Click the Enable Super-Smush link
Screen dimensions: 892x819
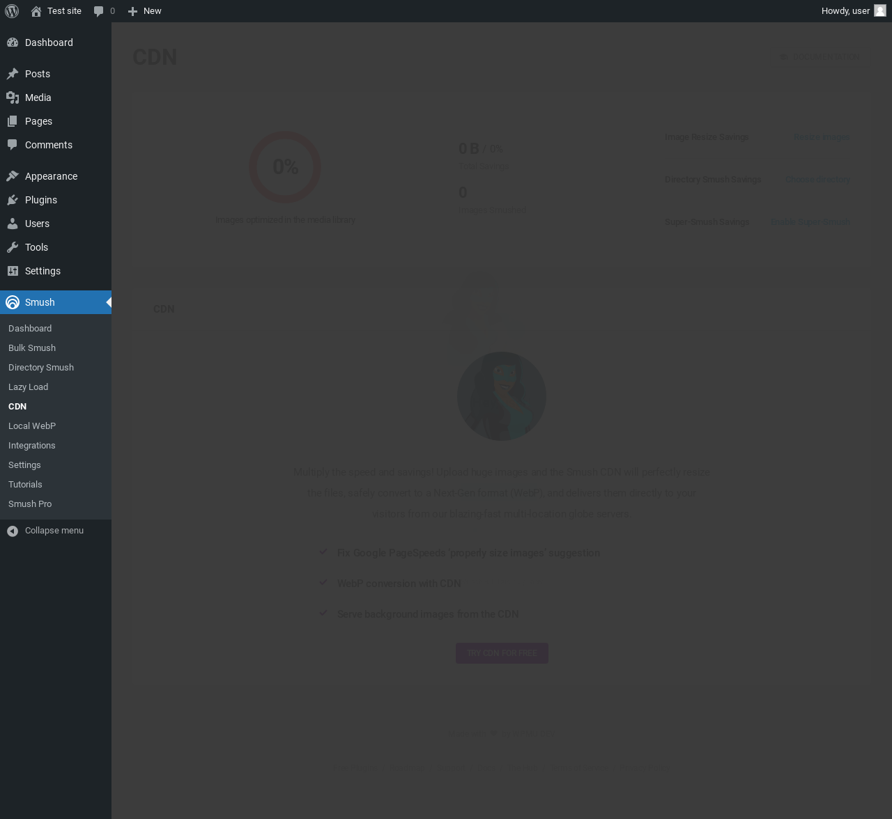point(810,222)
